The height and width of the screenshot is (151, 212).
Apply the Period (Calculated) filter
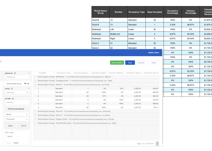[x=10, y=126]
